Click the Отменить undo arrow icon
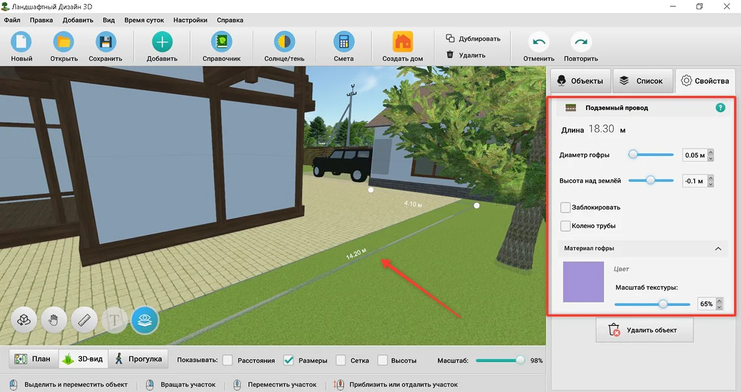 pos(538,43)
